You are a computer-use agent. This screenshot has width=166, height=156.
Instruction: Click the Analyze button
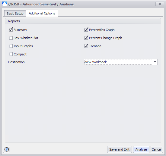[141, 149]
